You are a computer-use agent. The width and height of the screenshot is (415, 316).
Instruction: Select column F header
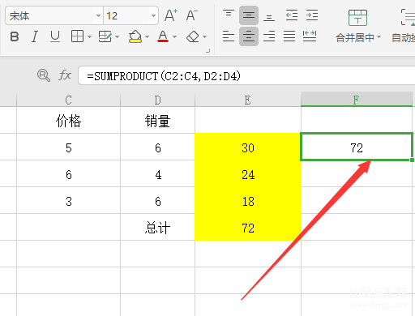(357, 99)
